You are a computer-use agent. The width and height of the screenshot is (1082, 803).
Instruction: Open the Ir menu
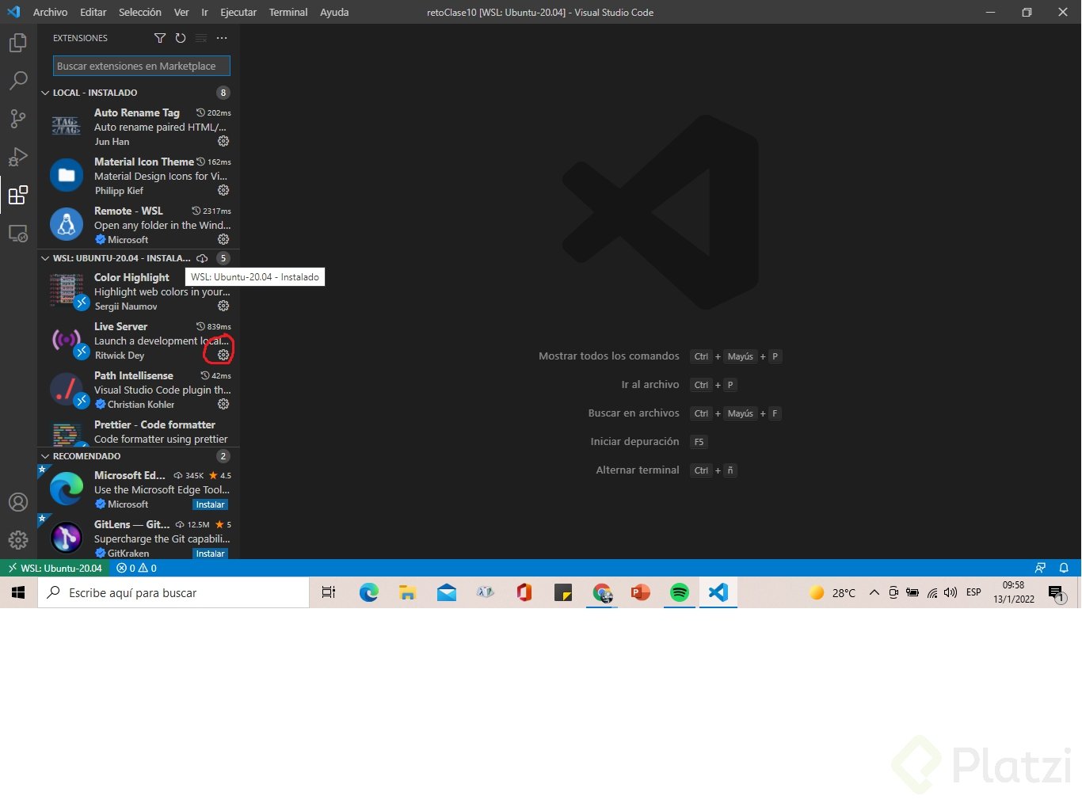(204, 12)
